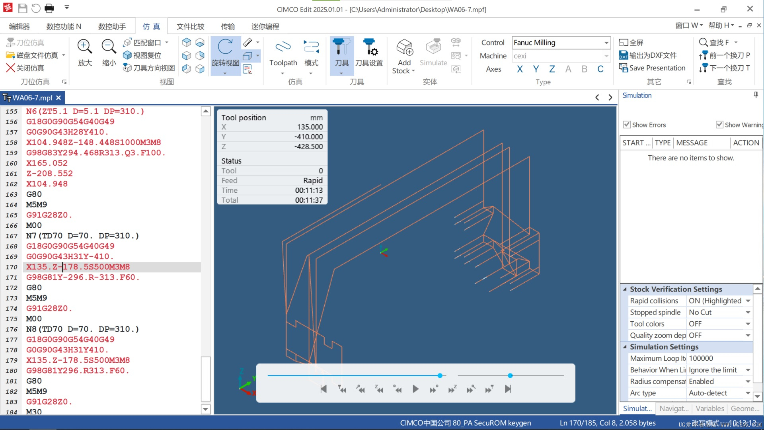Reset the view with 视图复位
This screenshot has width=764, height=430.
click(x=142, y=55)
